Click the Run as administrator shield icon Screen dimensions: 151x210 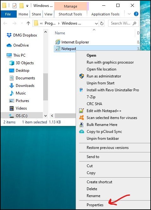pyautogui.click(x=82, y=76)
